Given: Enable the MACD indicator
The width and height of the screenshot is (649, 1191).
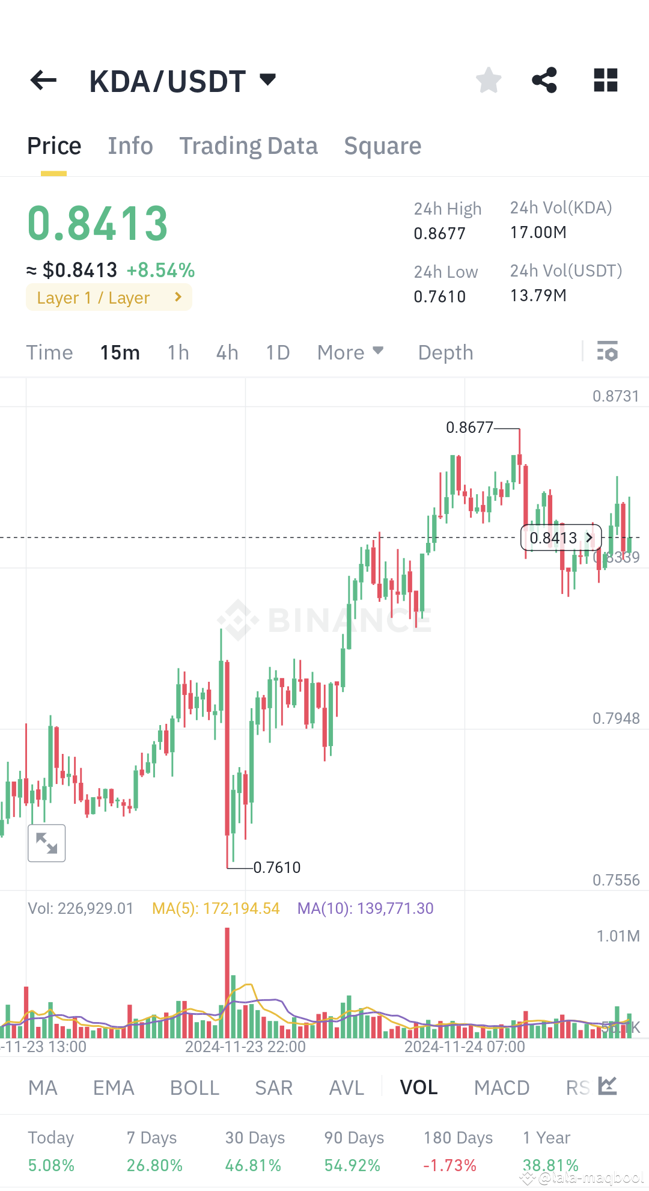Looking at the screenshot, I should tap(502, 1087).
